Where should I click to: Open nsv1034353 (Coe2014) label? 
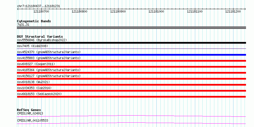point(34,88)
